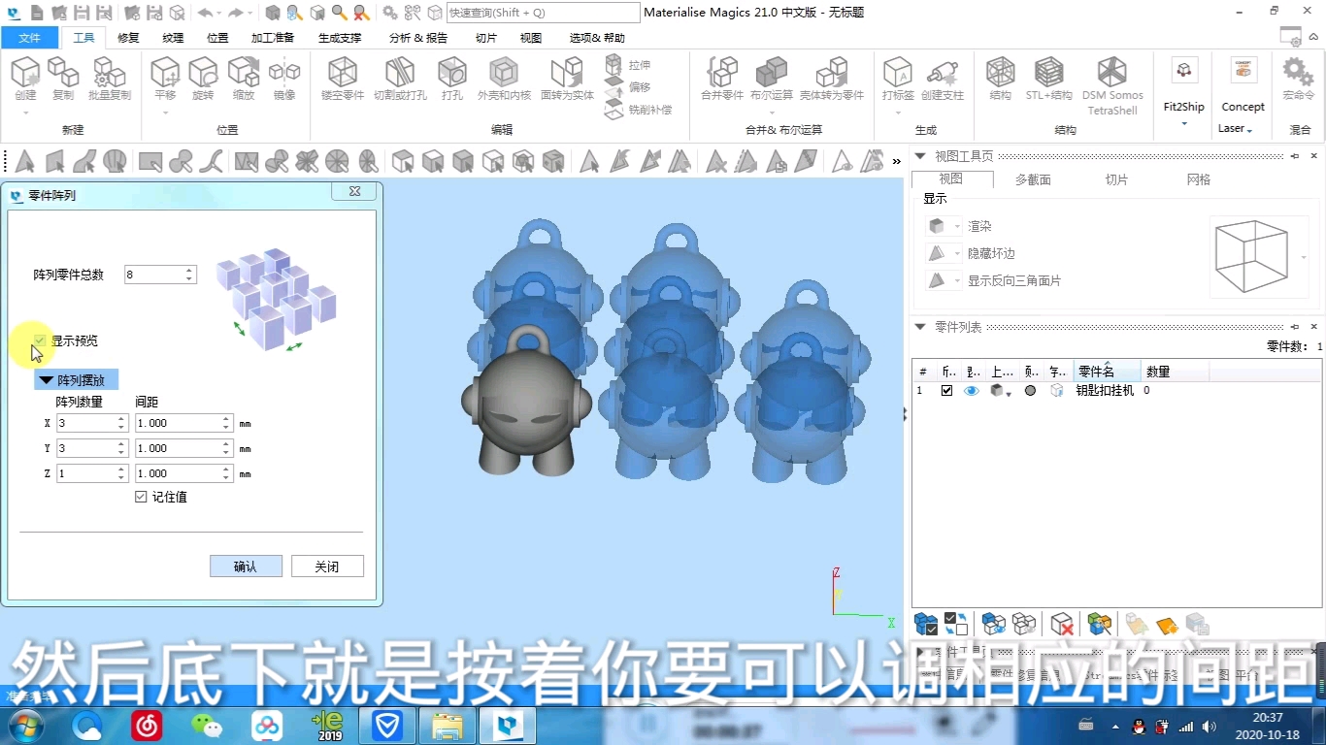The width and height of the screenshot is (1326, 745).
Task: Open the DSM Somos TetraShell tool
Action: [1112, 85]
